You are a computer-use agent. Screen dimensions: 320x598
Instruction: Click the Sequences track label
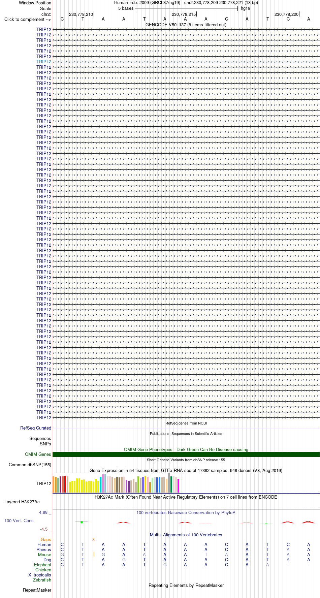tap(40, 439)
